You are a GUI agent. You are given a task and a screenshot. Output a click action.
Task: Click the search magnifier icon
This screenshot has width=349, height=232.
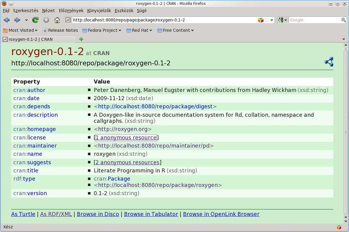[344, 20]
